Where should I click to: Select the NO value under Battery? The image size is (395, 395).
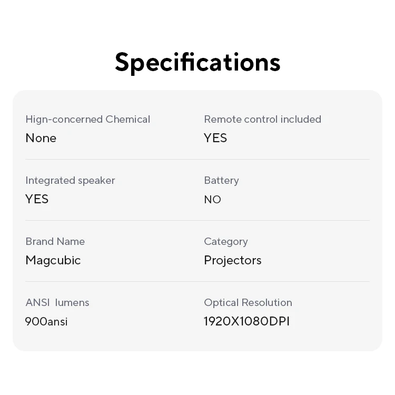point(212,199)
